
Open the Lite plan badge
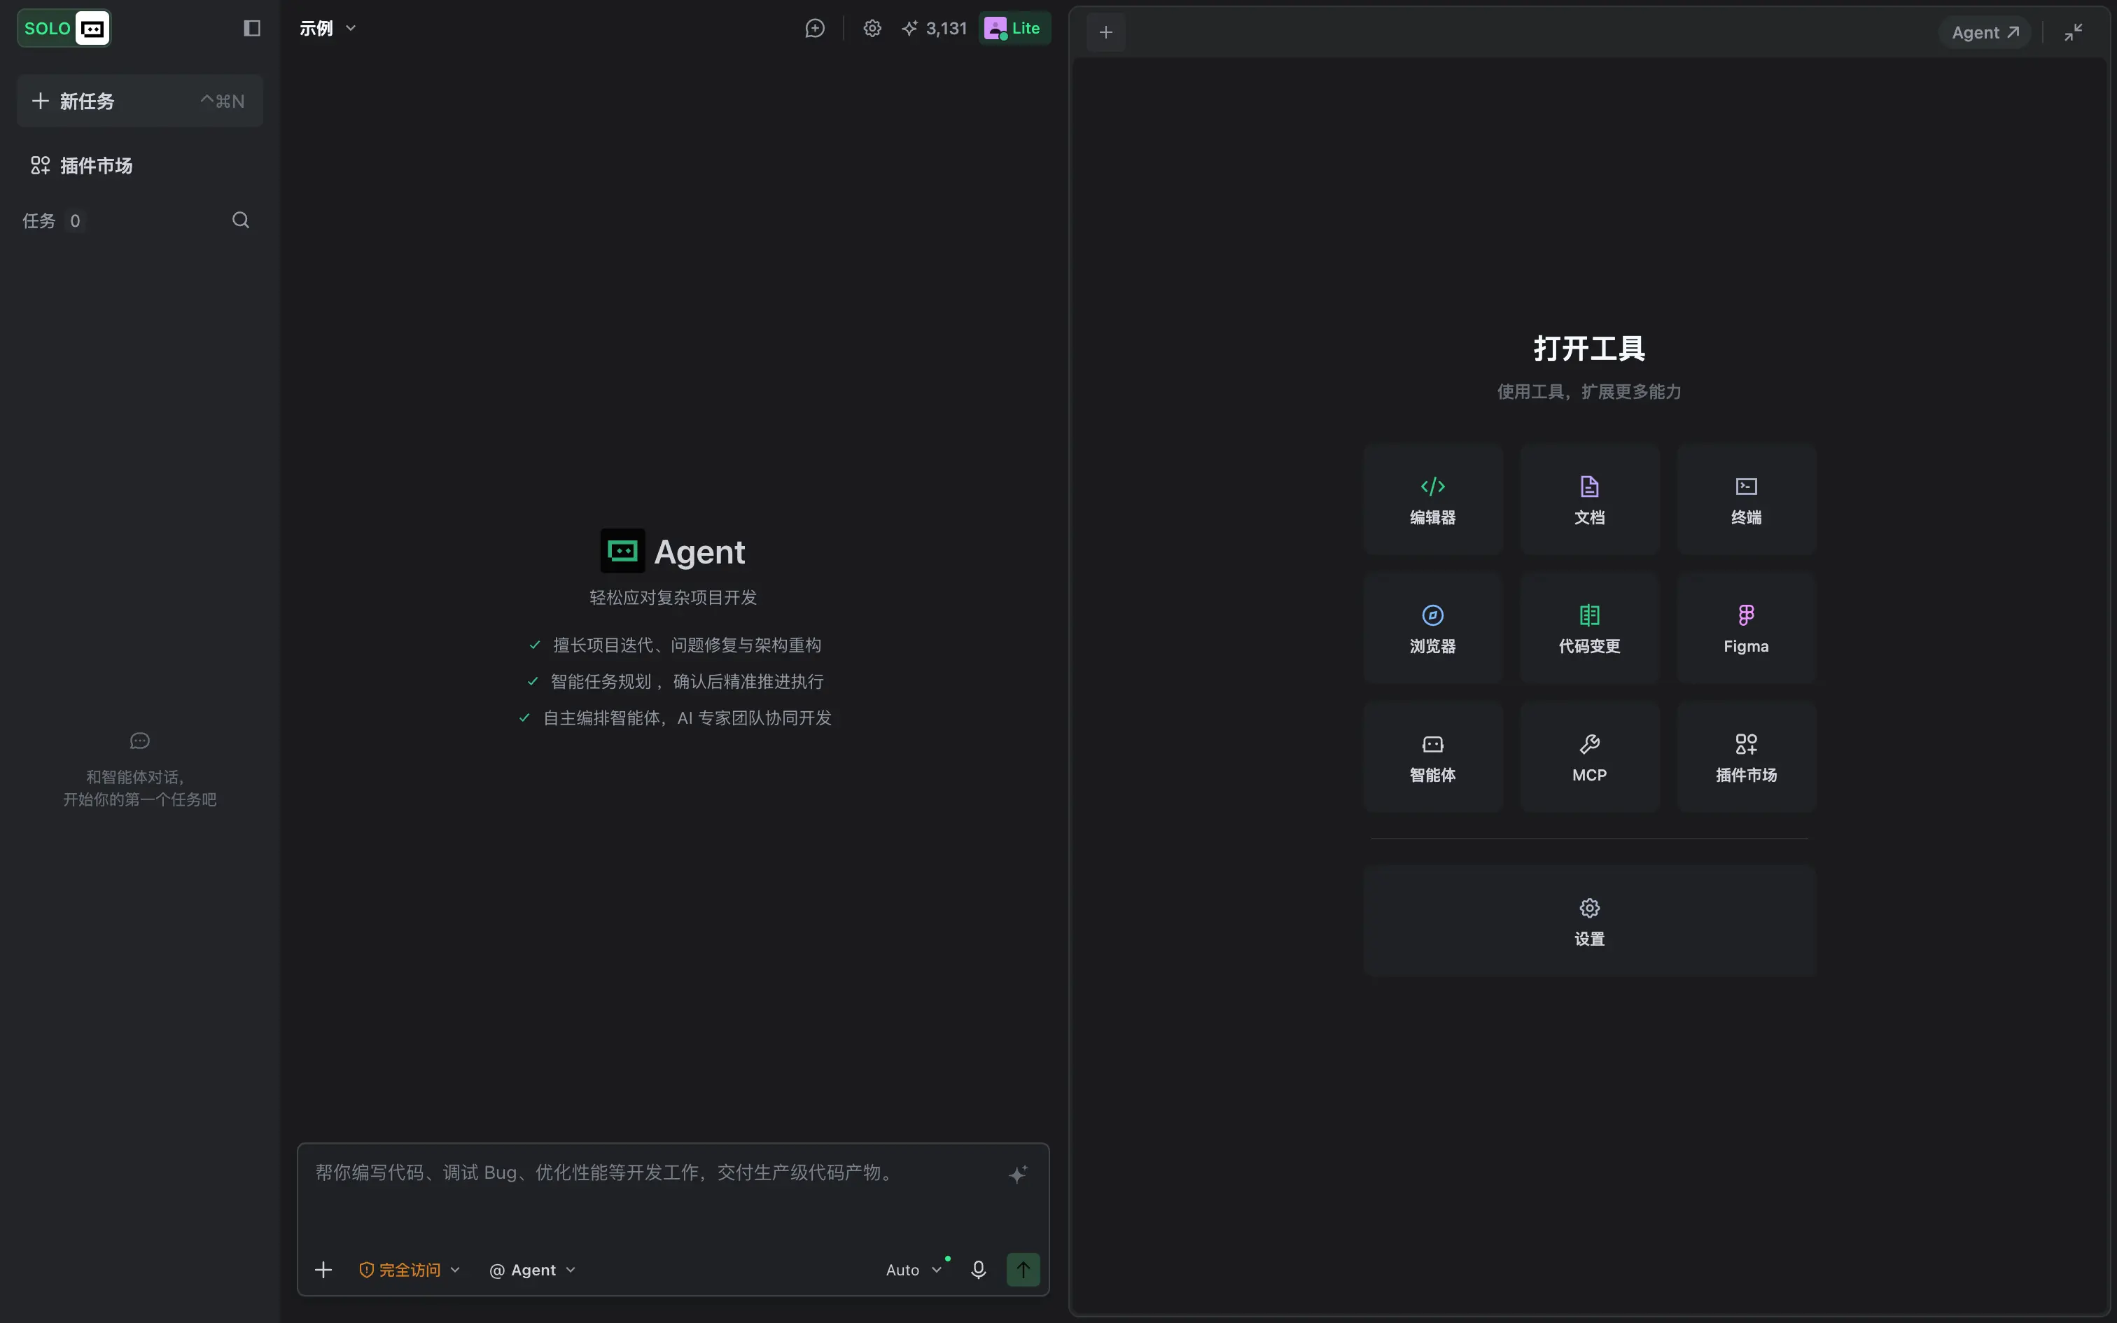[x=1014, y=29]
